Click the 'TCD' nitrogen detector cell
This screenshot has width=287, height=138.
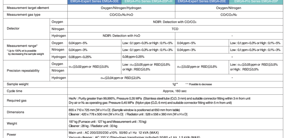click(175, 29)
